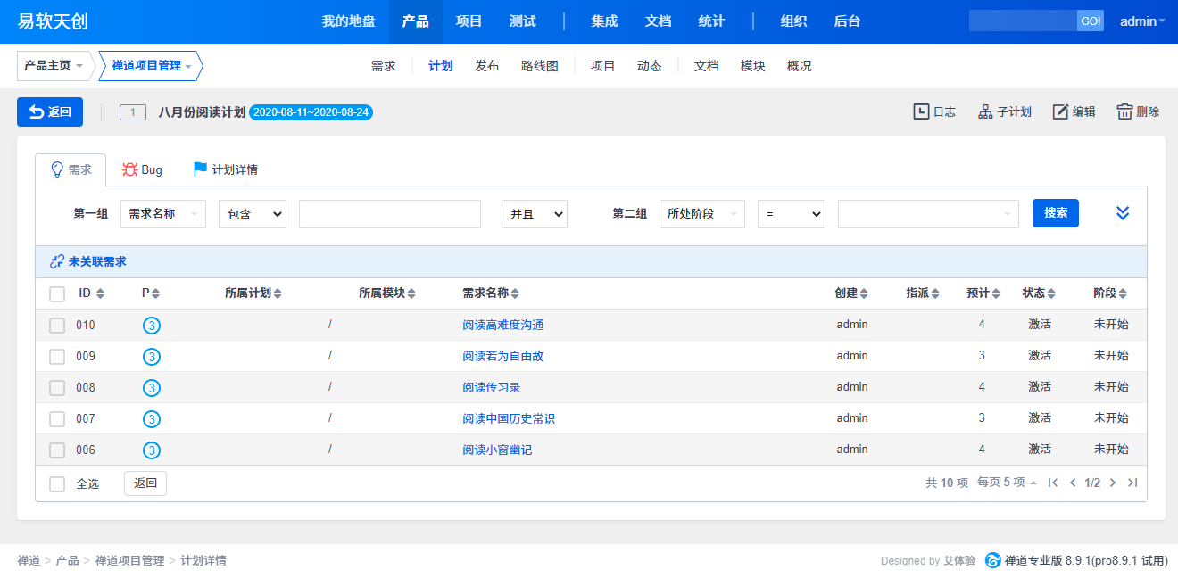
Task: Sort by 需求名称 column arrows
Action: coord(515,293)
